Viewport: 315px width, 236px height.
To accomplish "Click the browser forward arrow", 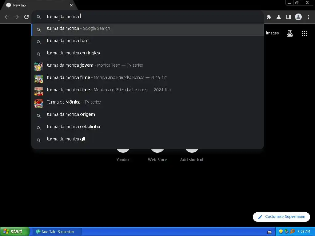I will (17, 17).
